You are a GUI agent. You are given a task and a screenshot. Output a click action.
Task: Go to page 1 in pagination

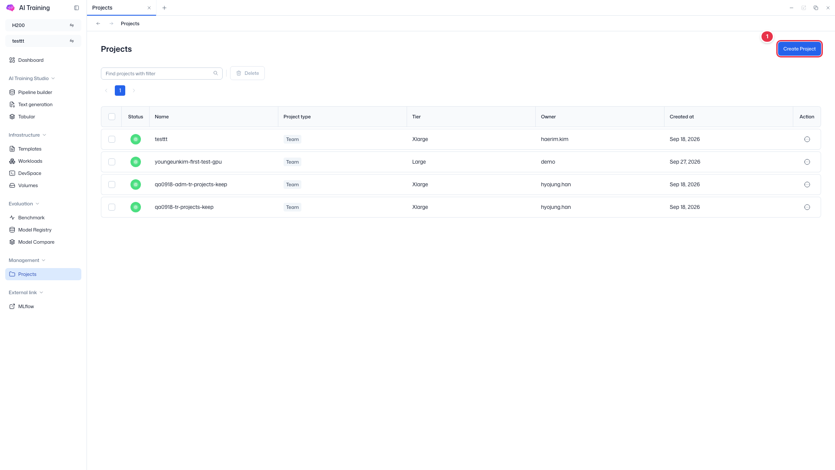pos(120,91)
